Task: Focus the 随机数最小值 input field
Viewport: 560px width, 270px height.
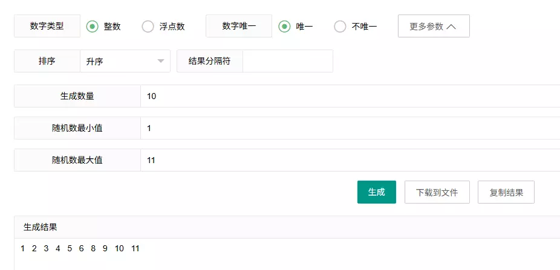Action: tap(350, 128)
